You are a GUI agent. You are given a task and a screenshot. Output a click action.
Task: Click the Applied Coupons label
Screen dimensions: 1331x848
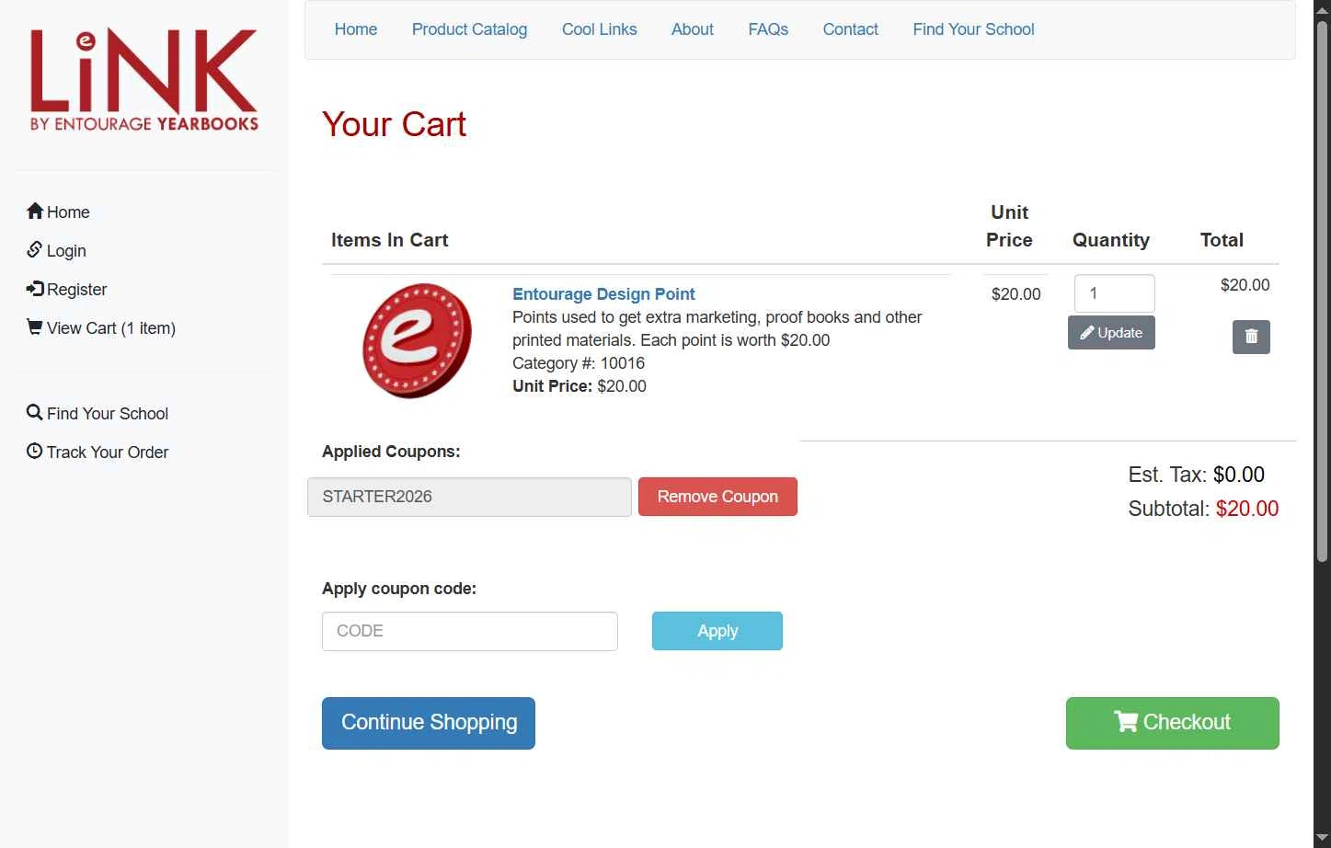tap(391, 452)
